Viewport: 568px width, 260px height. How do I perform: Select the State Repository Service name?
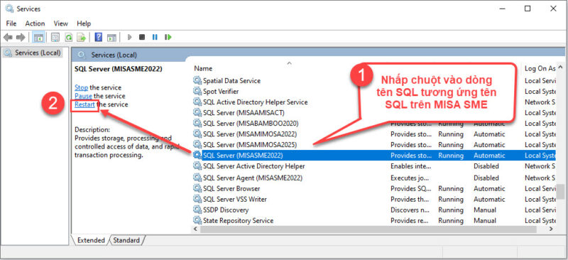click(x=238, y=220)
